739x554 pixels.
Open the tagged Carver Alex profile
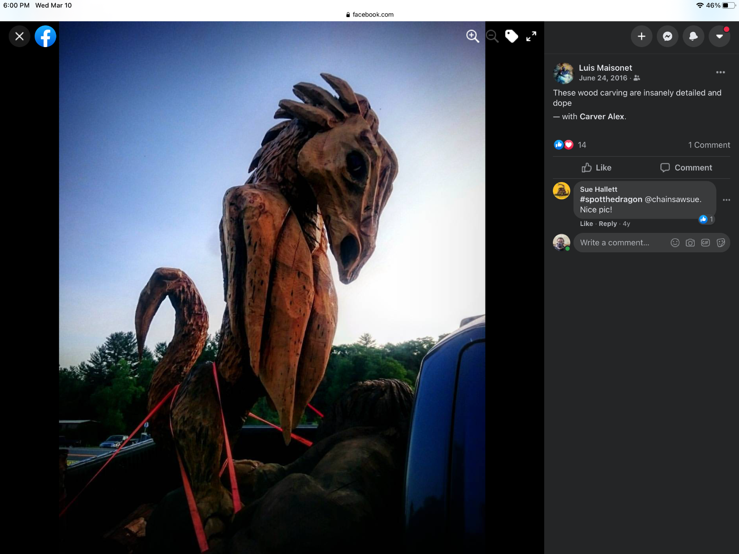tap(602, 116)
